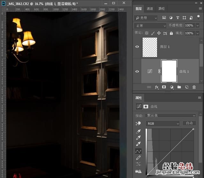The image size is (204, 178).
Task: Click the lock all padlock icon
Action: click(x=171, y=33)
